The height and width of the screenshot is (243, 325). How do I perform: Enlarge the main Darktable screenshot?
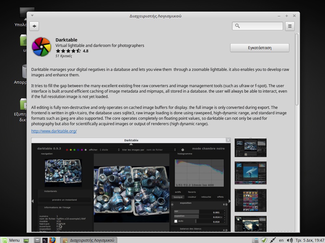tap(131, 185)
